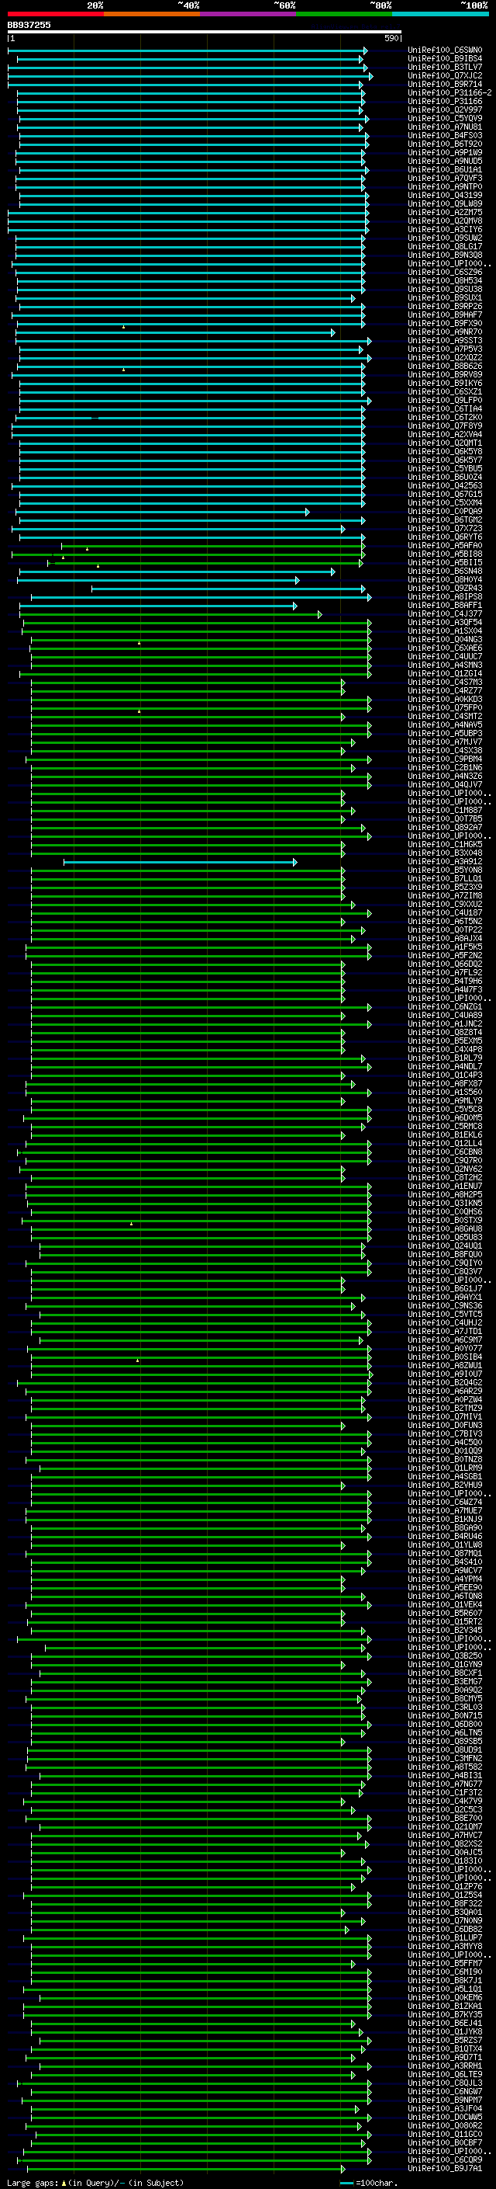This screenshot has height=2189, width=496.
Task: Open the UniRef100_Q9LW89 hit
Action: [445, 204]
